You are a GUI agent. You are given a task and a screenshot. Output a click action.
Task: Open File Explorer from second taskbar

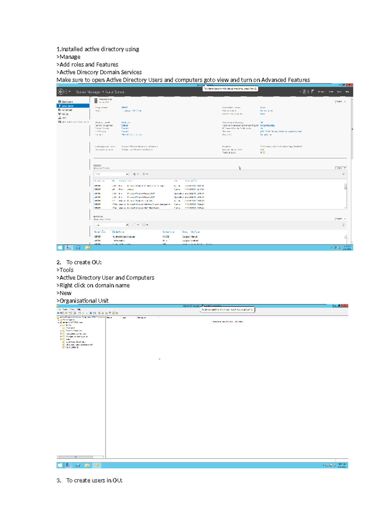87,465
